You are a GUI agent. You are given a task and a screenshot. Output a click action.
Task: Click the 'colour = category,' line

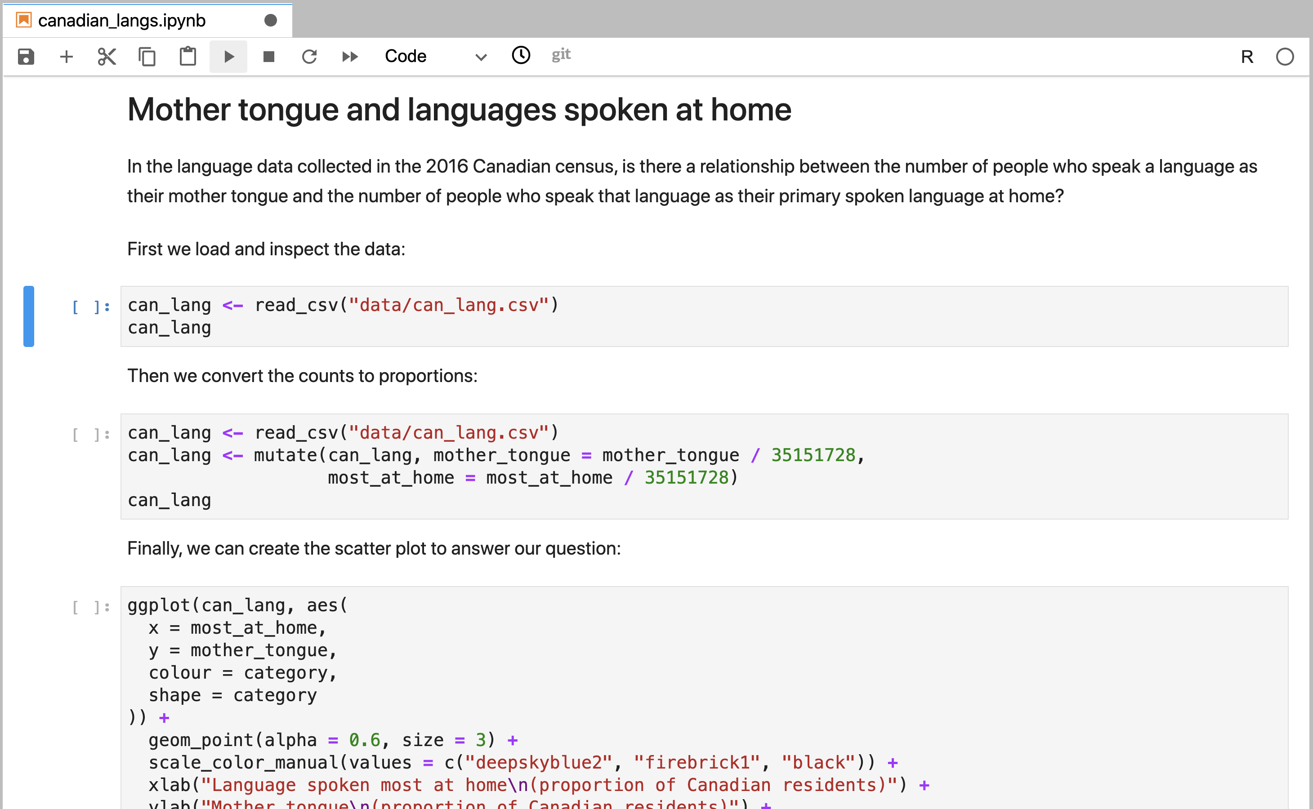(243, 672)
